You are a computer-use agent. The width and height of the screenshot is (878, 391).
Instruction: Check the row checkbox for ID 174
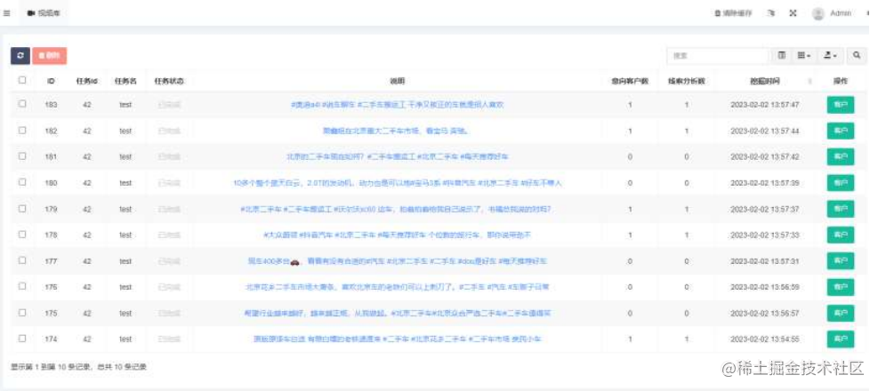pyautogui.click(x=22, y=339)
